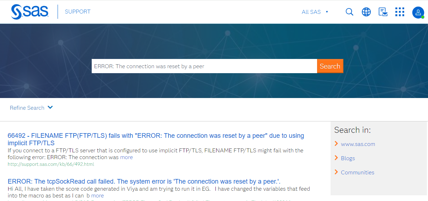
Task: Open the header search magnifier icon
Action: coord(349,12)
